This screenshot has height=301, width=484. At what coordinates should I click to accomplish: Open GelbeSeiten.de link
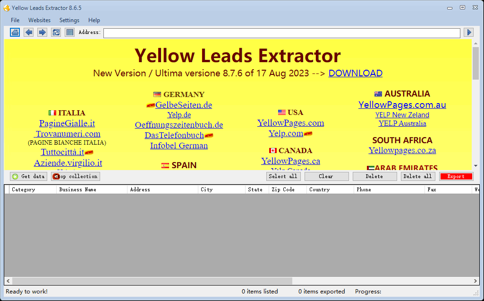click(x=184, y=105)
